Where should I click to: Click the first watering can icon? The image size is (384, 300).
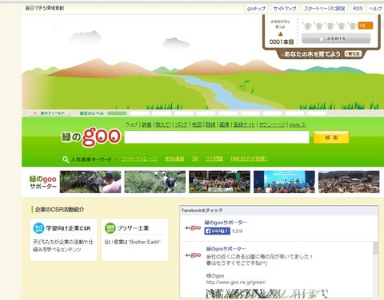307,26
